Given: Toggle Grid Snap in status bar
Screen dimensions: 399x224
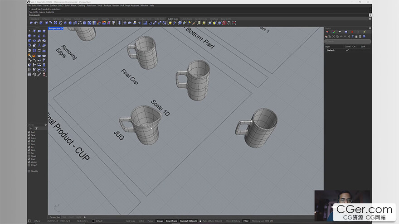Looking at the screenshot, I should 130,221.
